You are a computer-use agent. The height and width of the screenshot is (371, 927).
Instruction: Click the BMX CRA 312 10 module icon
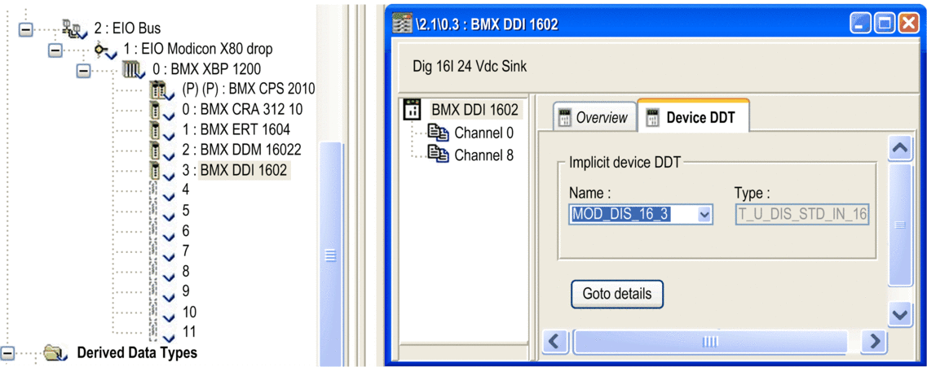coord(161,111)
